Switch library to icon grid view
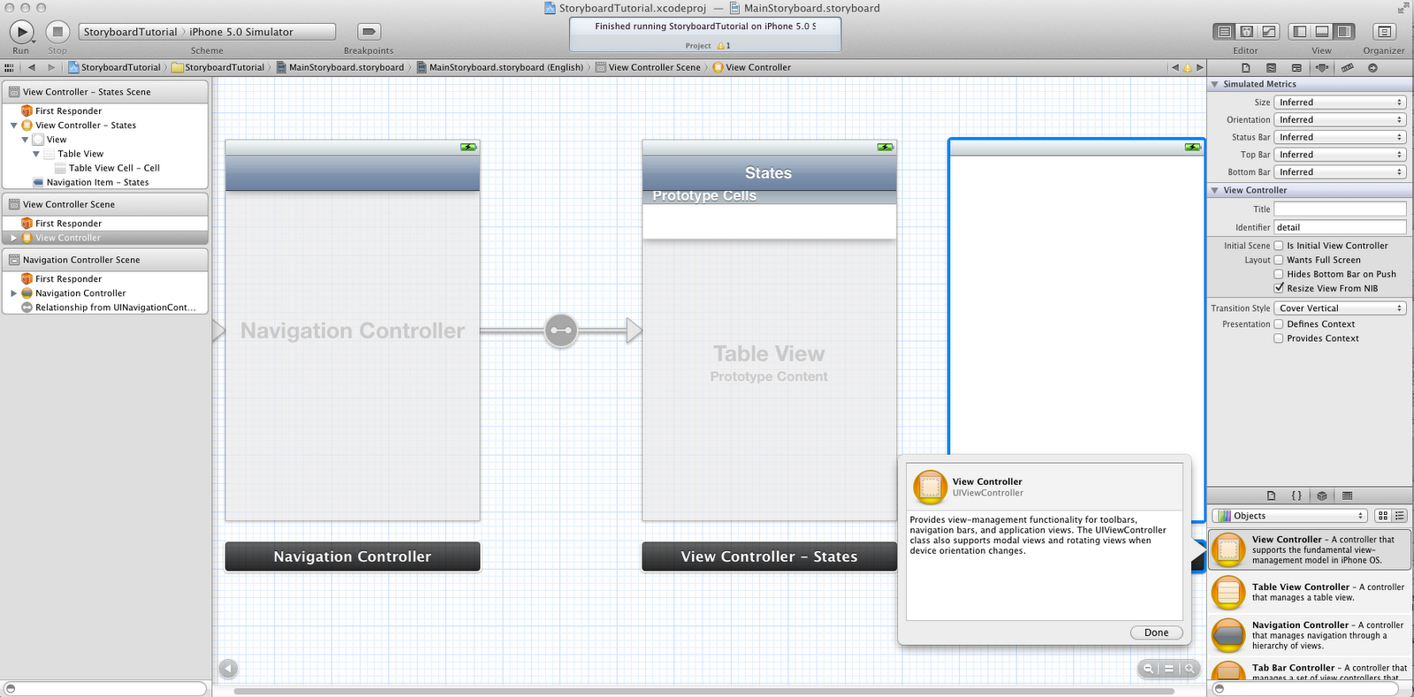This screenshot has height=697, width=1414. (1383, 516)
